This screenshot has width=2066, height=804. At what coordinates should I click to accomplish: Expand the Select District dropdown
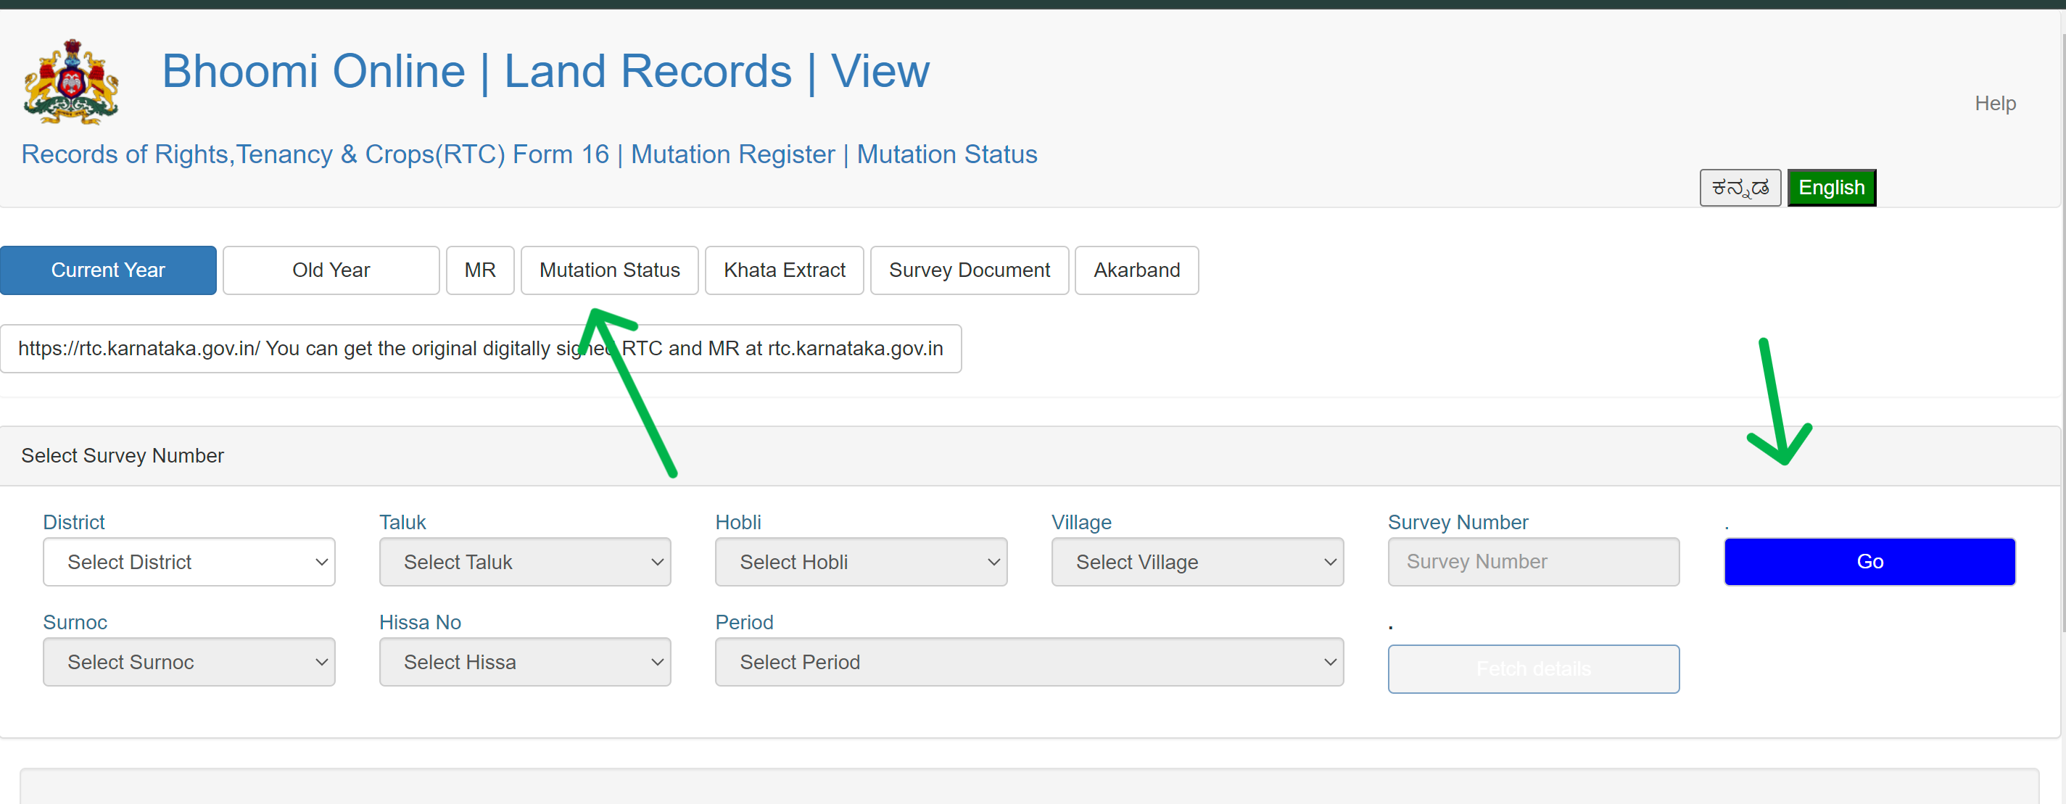(x=189, y=562)
